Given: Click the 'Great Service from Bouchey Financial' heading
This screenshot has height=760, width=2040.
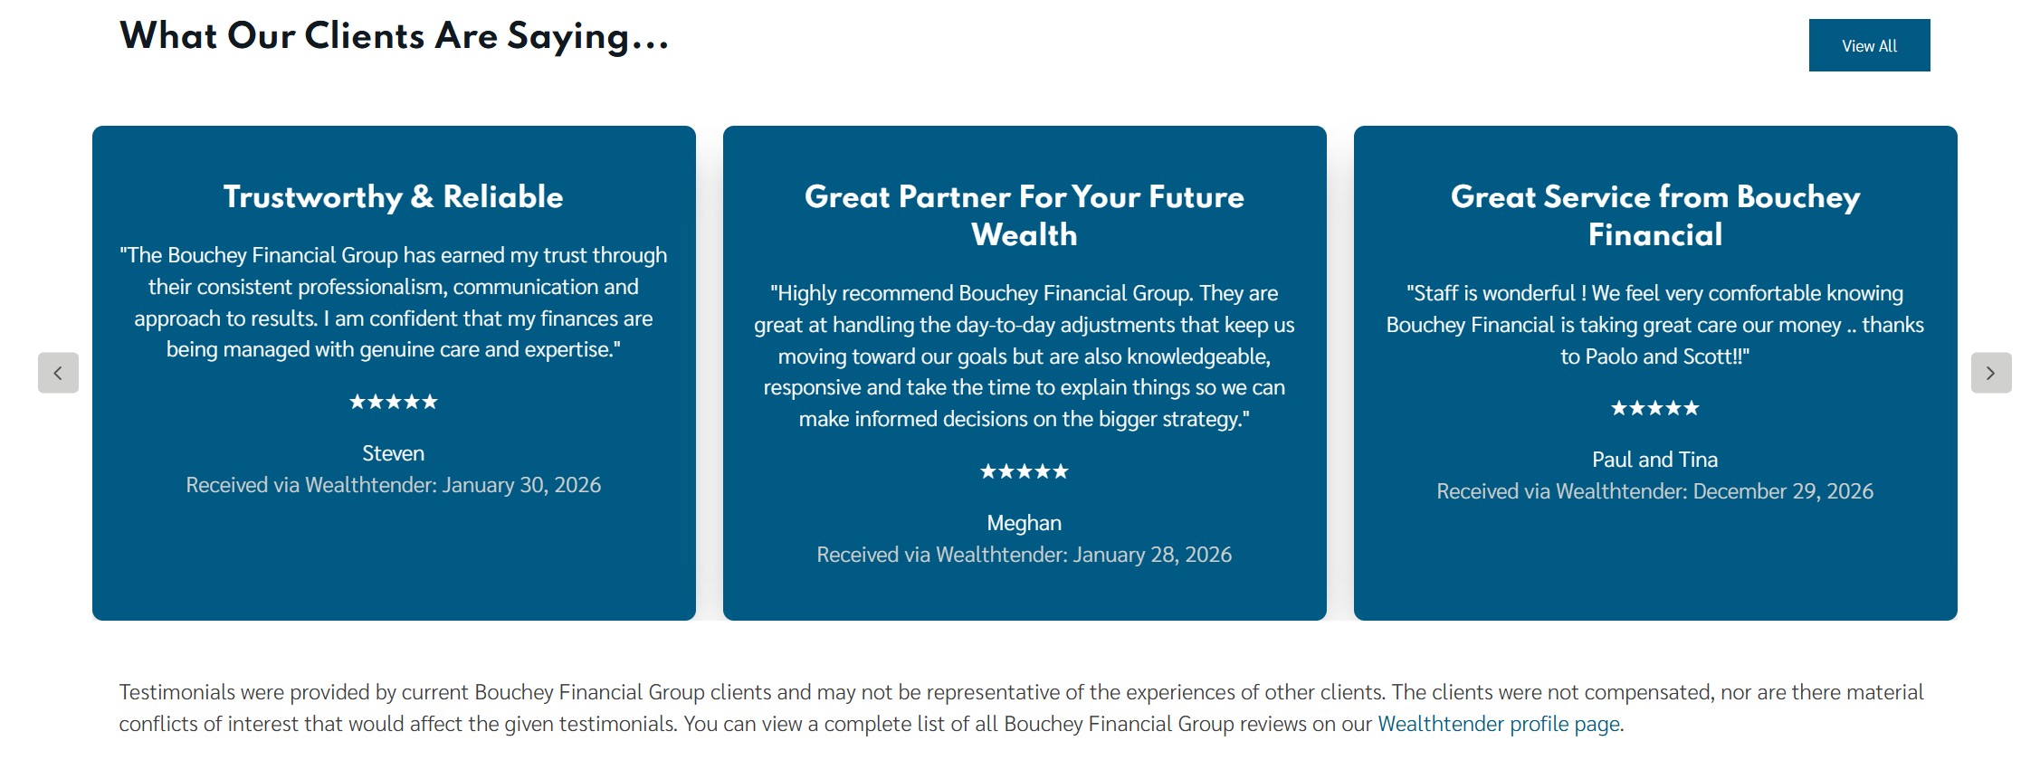Looking at the screenshot, I should tap(1654, 215).
